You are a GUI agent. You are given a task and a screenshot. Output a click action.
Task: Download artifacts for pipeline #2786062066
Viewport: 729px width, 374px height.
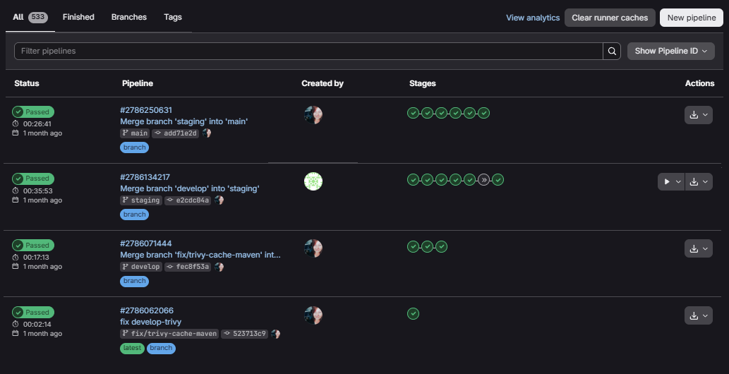click(x=699, y=315)
